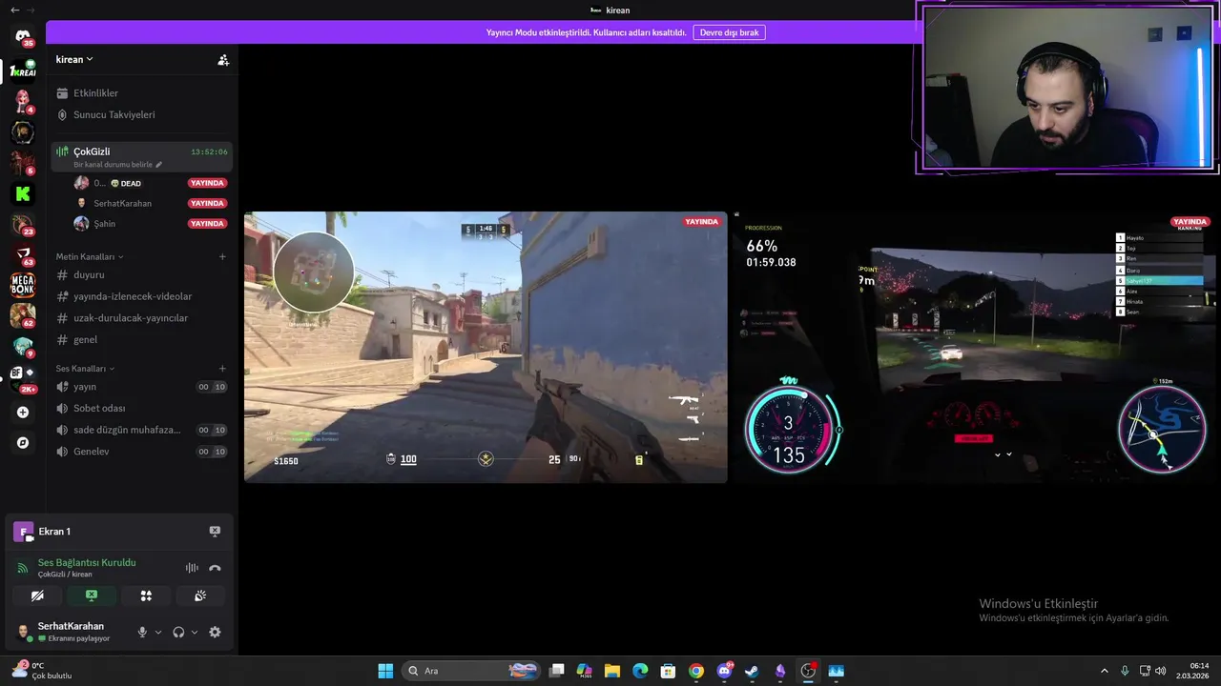Open Discord direct messages home icon

(x=23, y=36)
